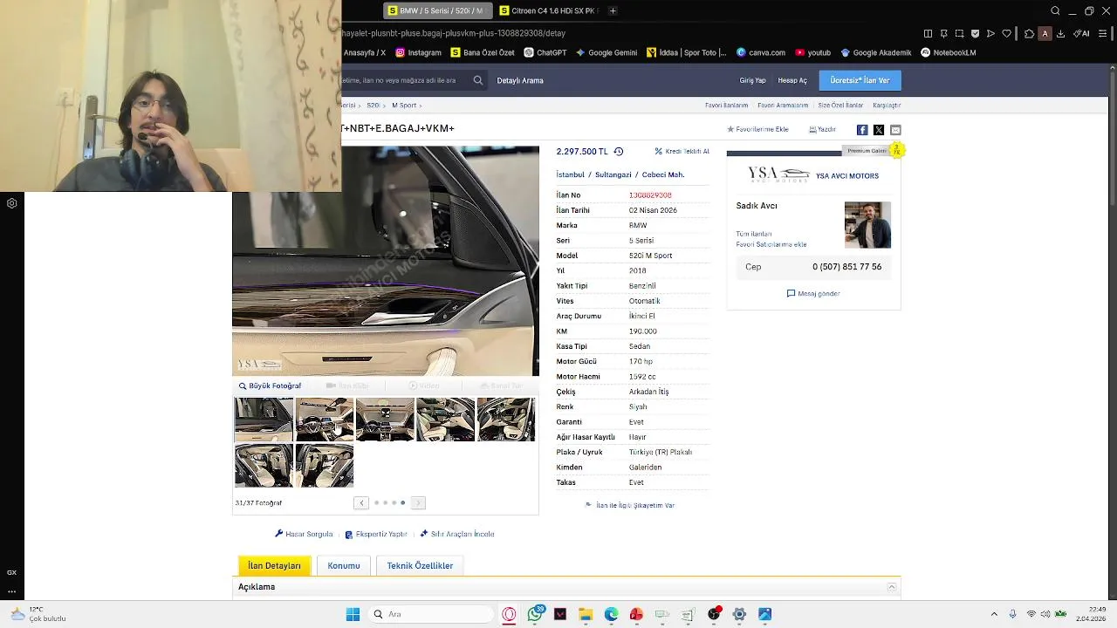
Task: Open the youtub bookmark
Action: coord(812,52)
